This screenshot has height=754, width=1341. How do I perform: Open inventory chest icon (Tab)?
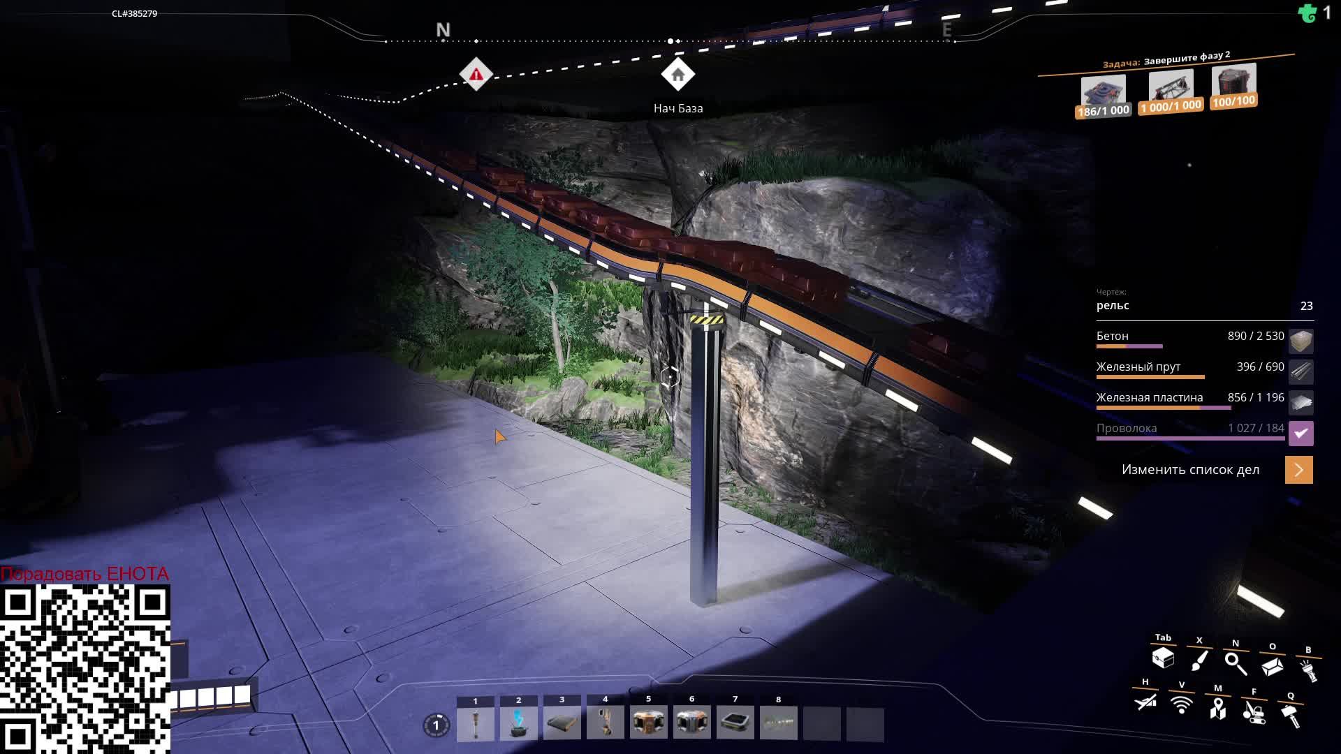1163,658
